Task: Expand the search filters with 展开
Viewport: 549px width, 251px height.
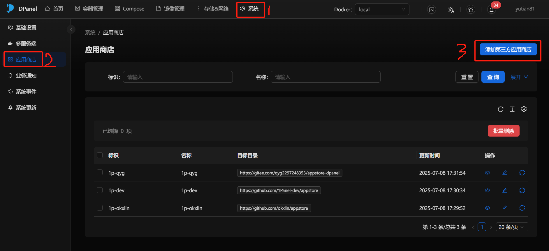Action: (519, 77)
